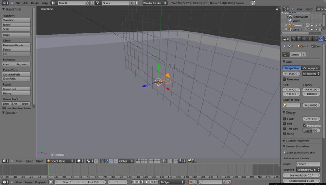The height and width of the screenshot is (185, 326).
Task: Click the Camera object data properties icon
Action: click(321, 38)
